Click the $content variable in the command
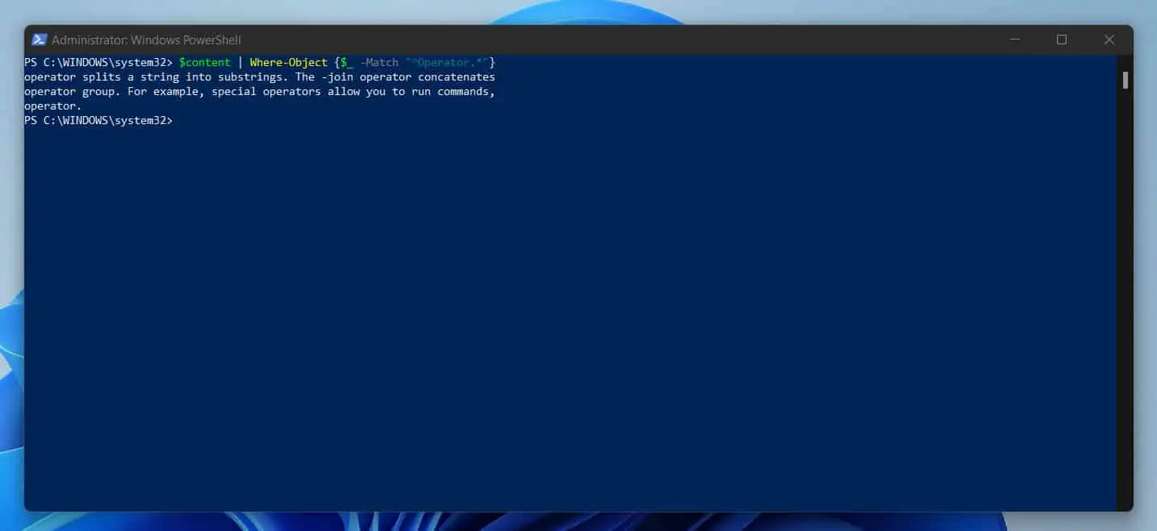Screen dimensions: 1157x531 click(205, 62)
